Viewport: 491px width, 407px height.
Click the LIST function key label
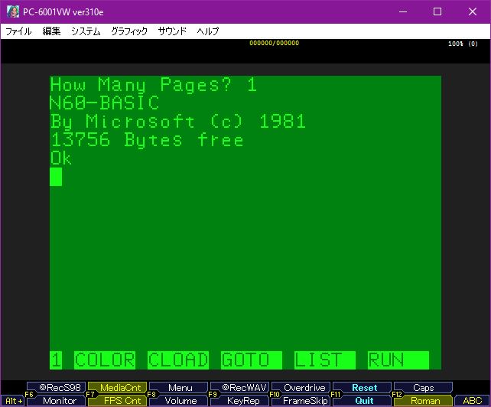[x=325, y=360]
